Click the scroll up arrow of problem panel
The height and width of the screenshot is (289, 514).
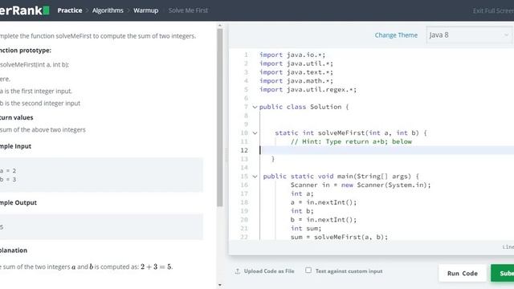tap(220, 25)
